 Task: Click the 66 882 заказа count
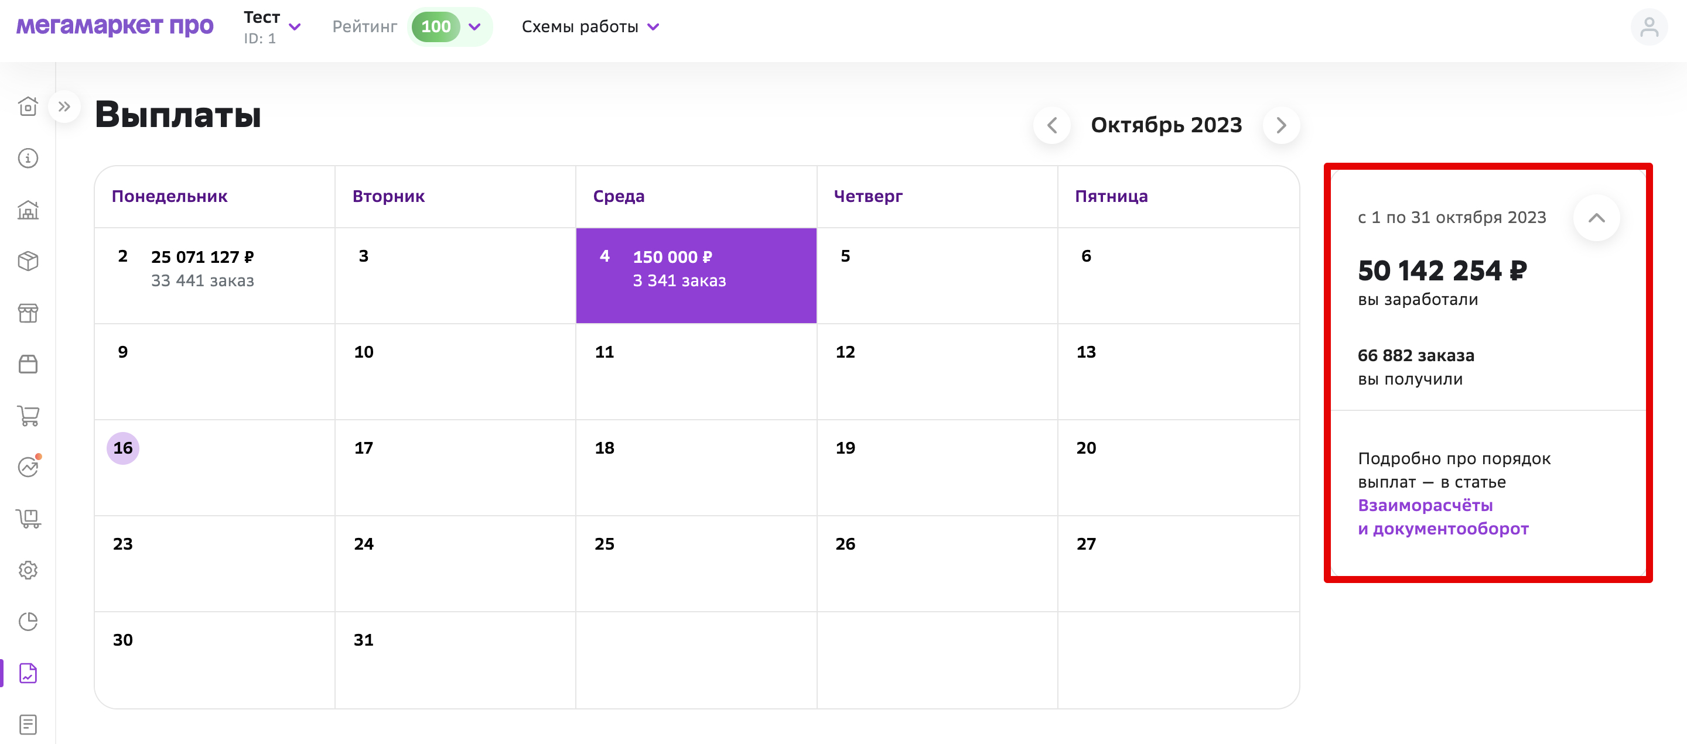(1416, 356)
